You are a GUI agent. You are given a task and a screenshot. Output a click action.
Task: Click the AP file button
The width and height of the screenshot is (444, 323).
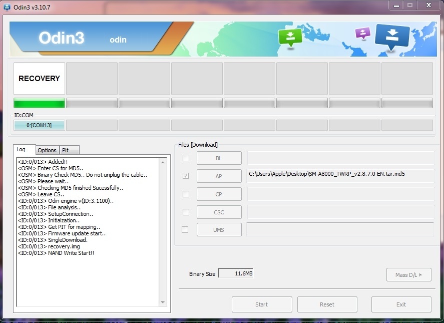(219, 176)
